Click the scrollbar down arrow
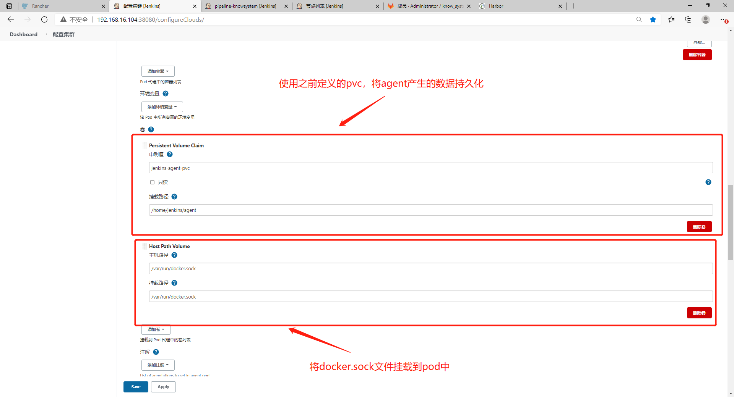 (x=731, y=393)
